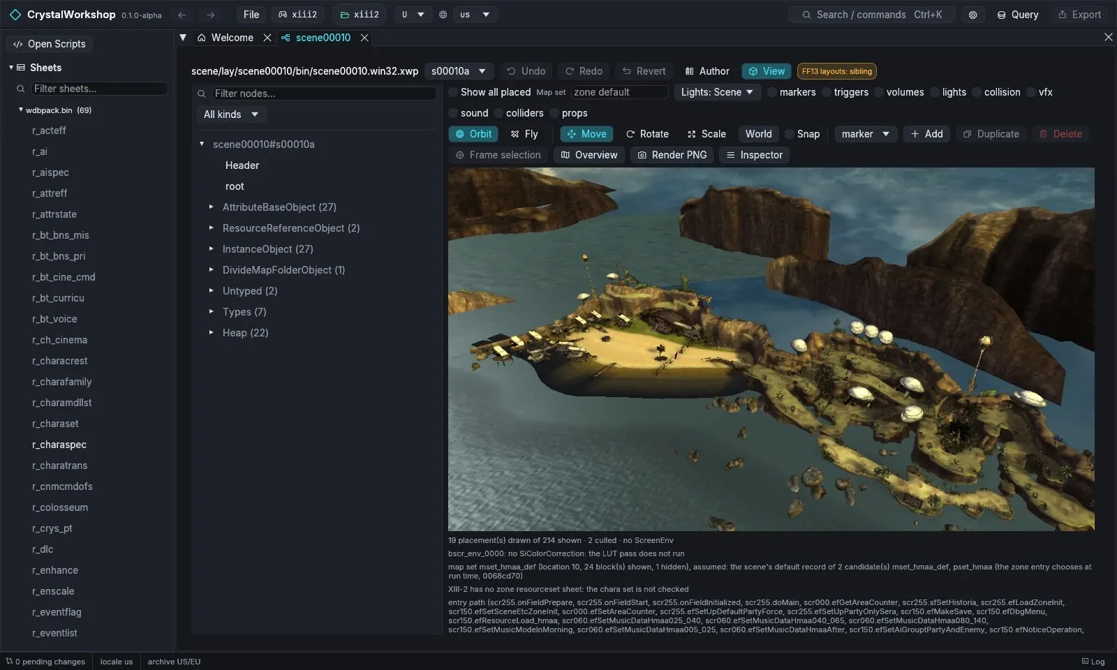Close the Welcome tab
Image resolution: width=1117 pixels, height=670 pixels.
pyautogui.click(x=267, y=38)
